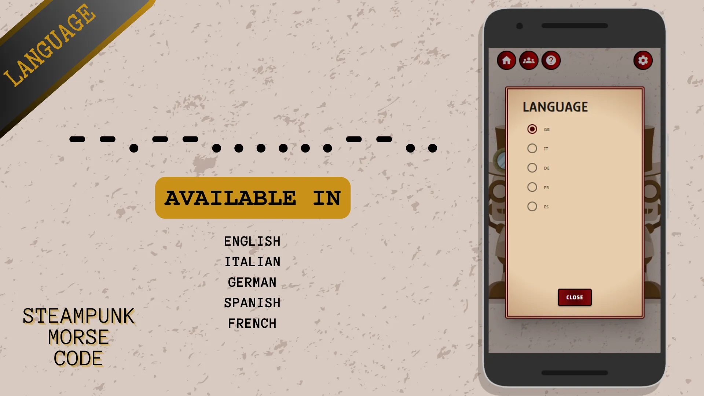Click the Morse code dash-dot pattern display
704x396 pixels.
(253, 143)
